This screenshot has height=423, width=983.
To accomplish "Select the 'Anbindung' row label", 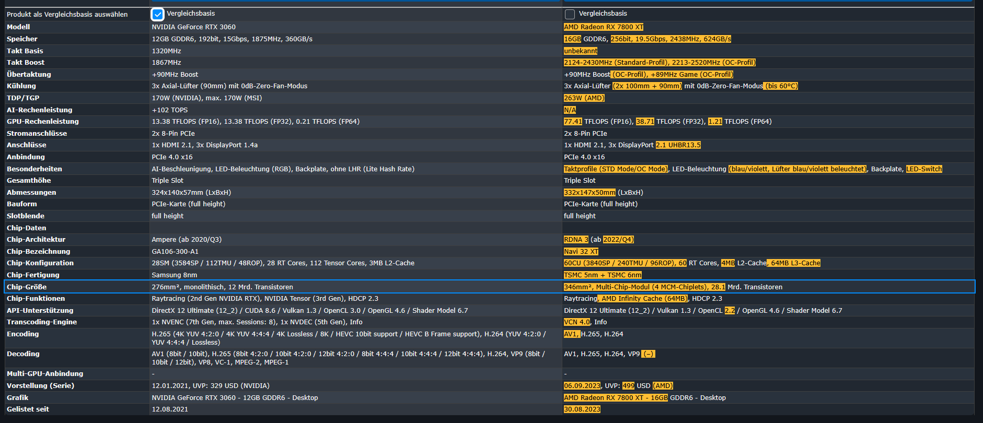I will click(26, 157).
